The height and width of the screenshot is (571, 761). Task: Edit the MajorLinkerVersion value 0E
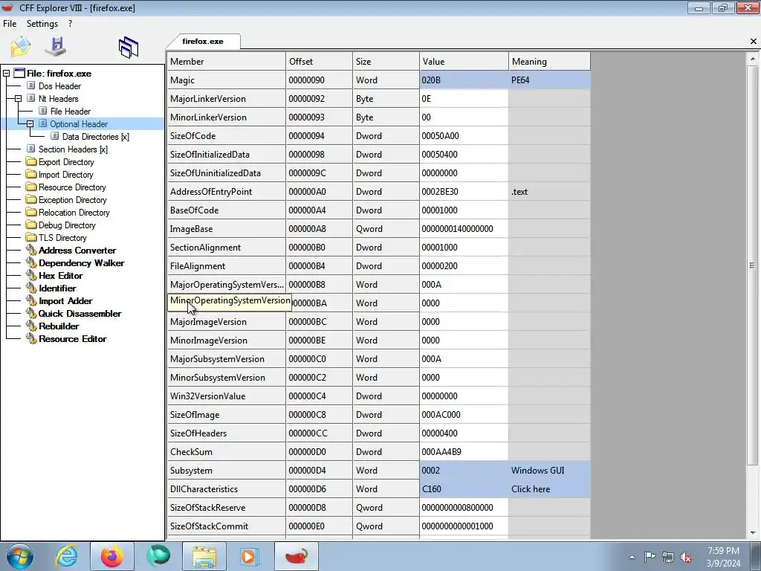tap(464, 99)
